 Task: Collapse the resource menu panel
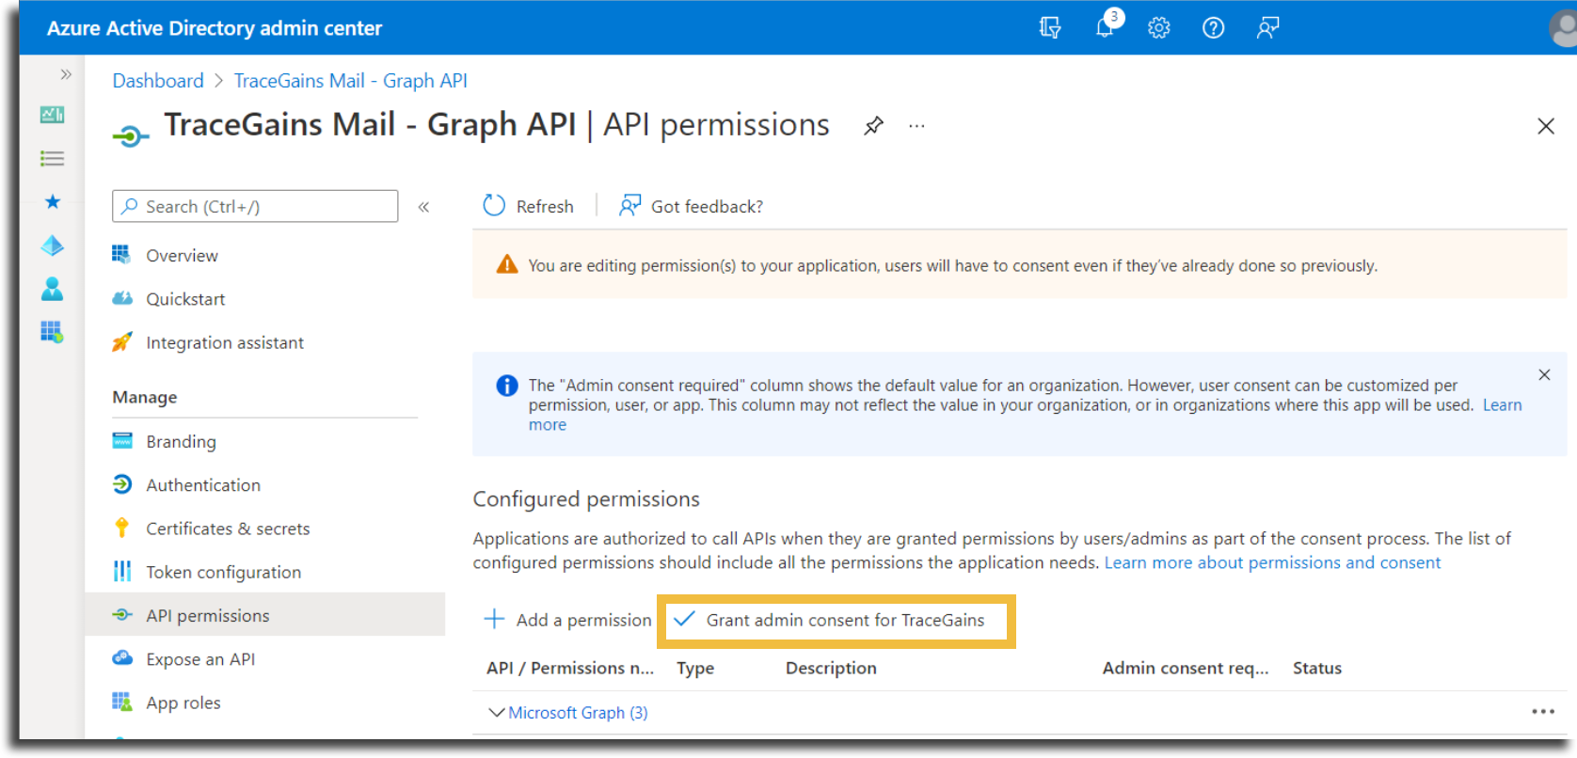tap(423, 207)
